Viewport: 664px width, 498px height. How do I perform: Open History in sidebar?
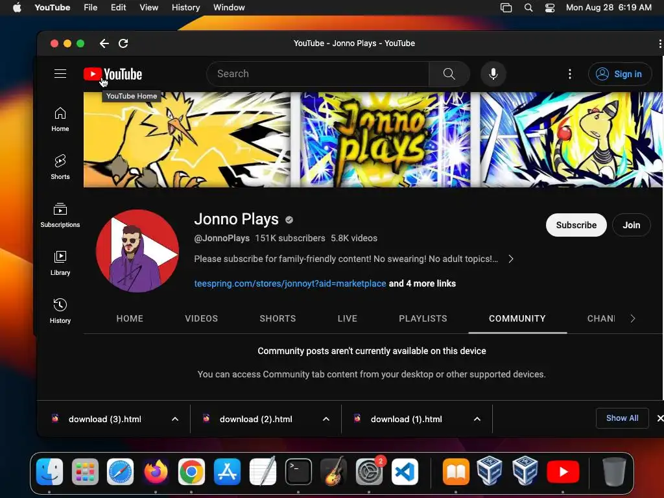click(x=60, y=311)
